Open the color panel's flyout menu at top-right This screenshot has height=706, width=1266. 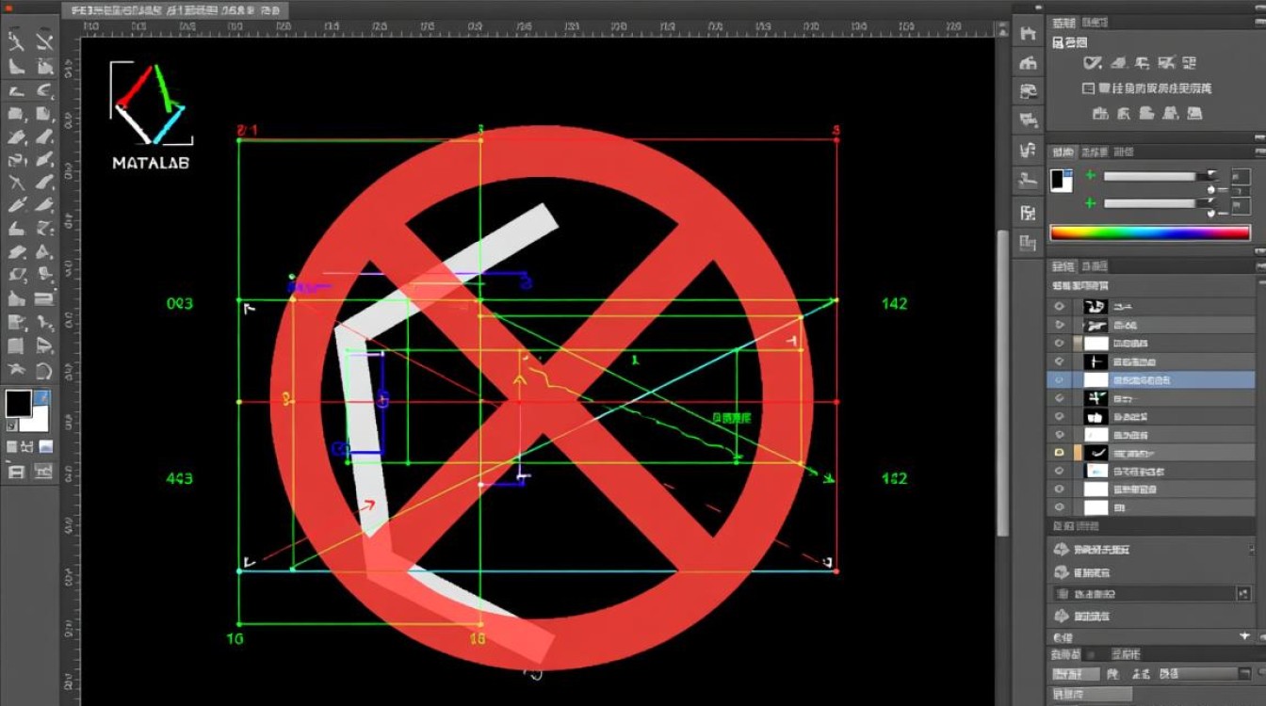pyautogui.click(x=1258, y=152)
